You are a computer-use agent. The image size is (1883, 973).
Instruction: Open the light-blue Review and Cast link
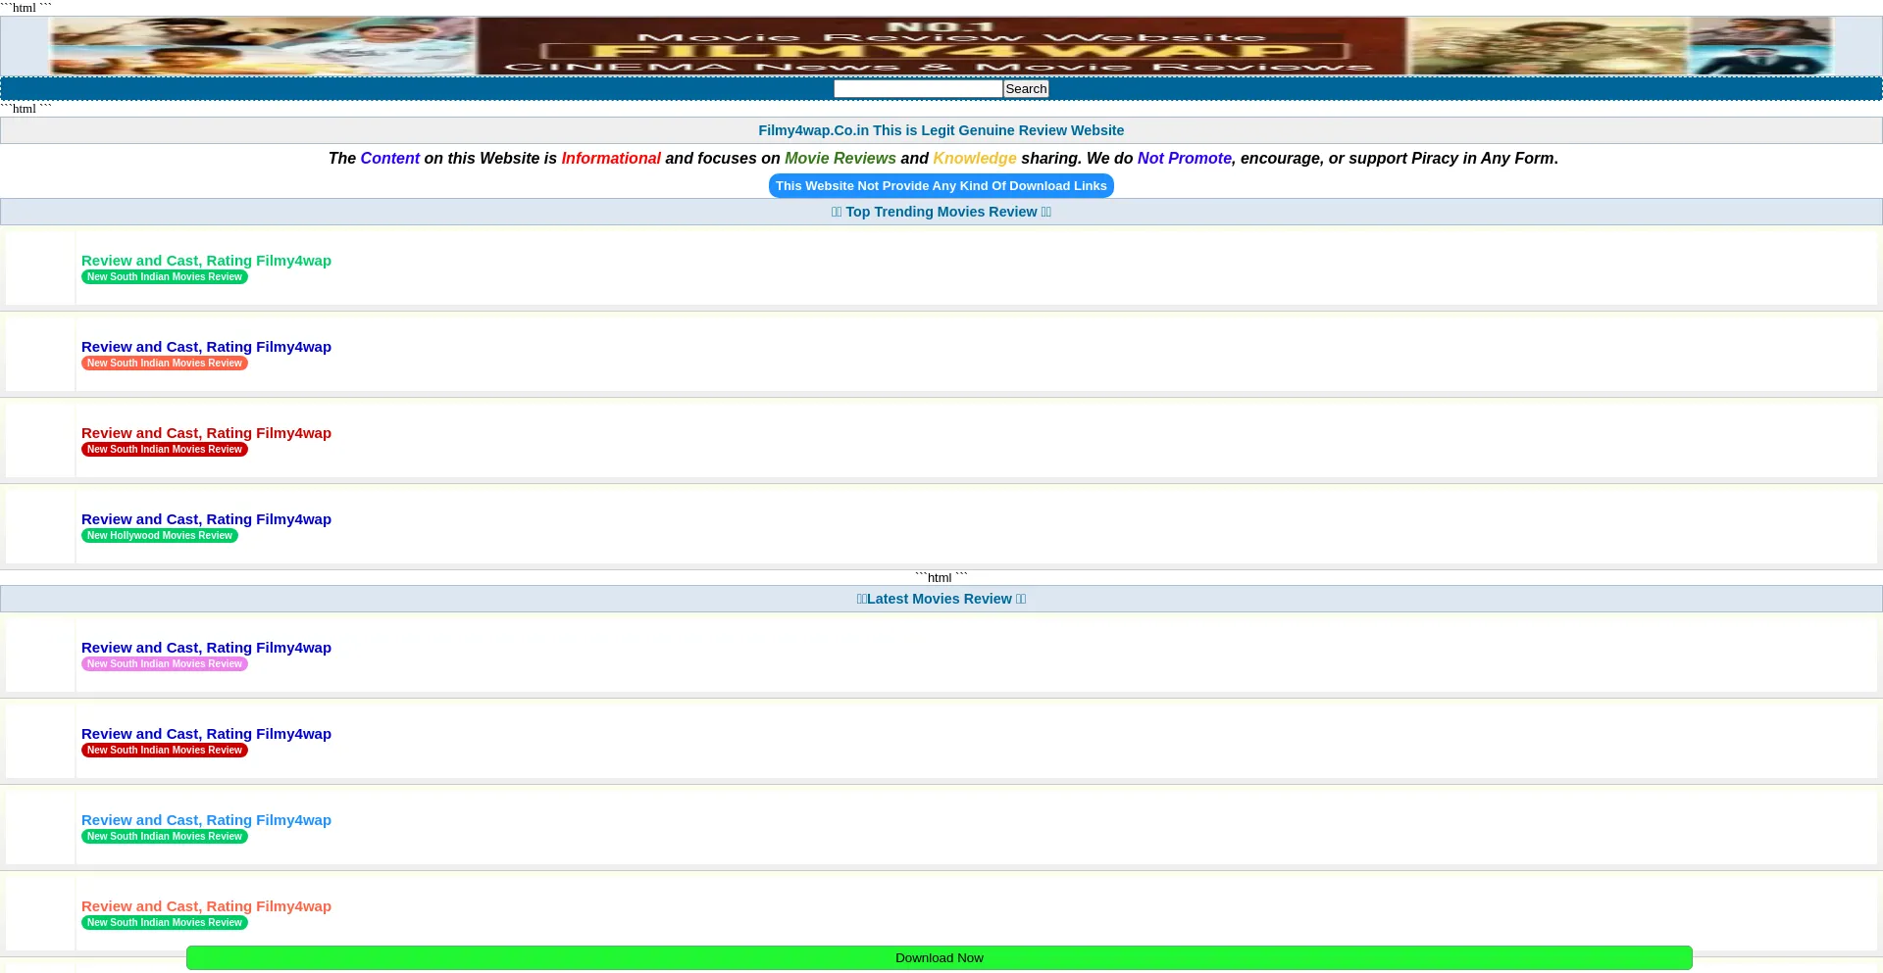(206, 820)
